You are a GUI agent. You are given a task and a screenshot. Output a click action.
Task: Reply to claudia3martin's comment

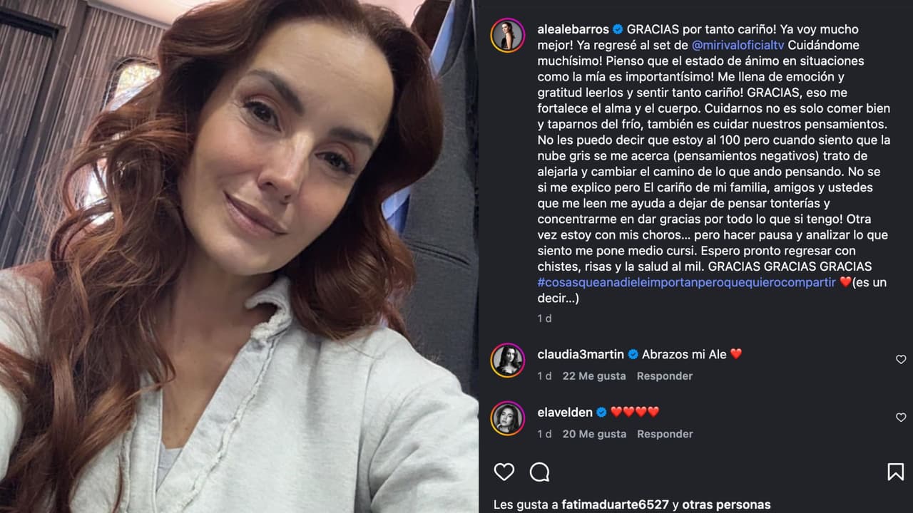pyautogui.click(x=665, y=376)
